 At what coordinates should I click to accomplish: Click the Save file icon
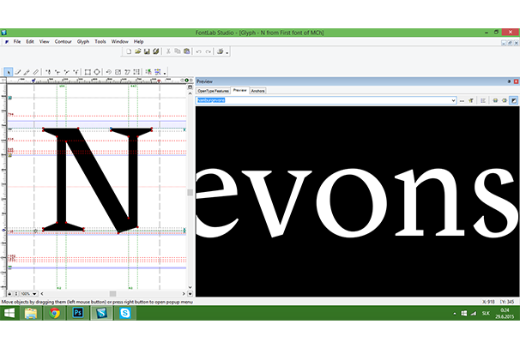click(147, 51)
